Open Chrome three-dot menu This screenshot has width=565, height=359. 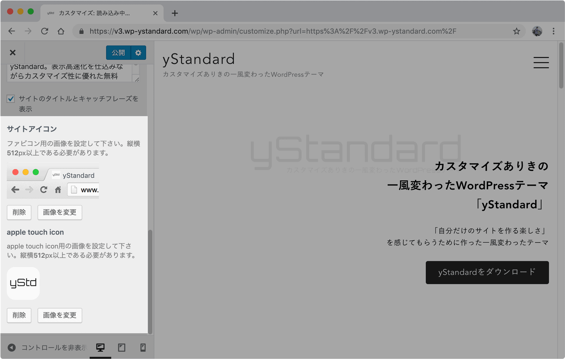554,31
